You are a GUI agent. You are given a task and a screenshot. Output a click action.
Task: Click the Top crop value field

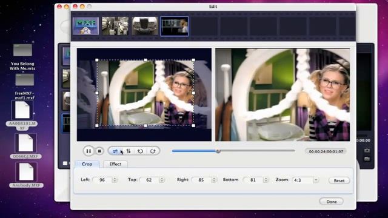pos(149,180)
